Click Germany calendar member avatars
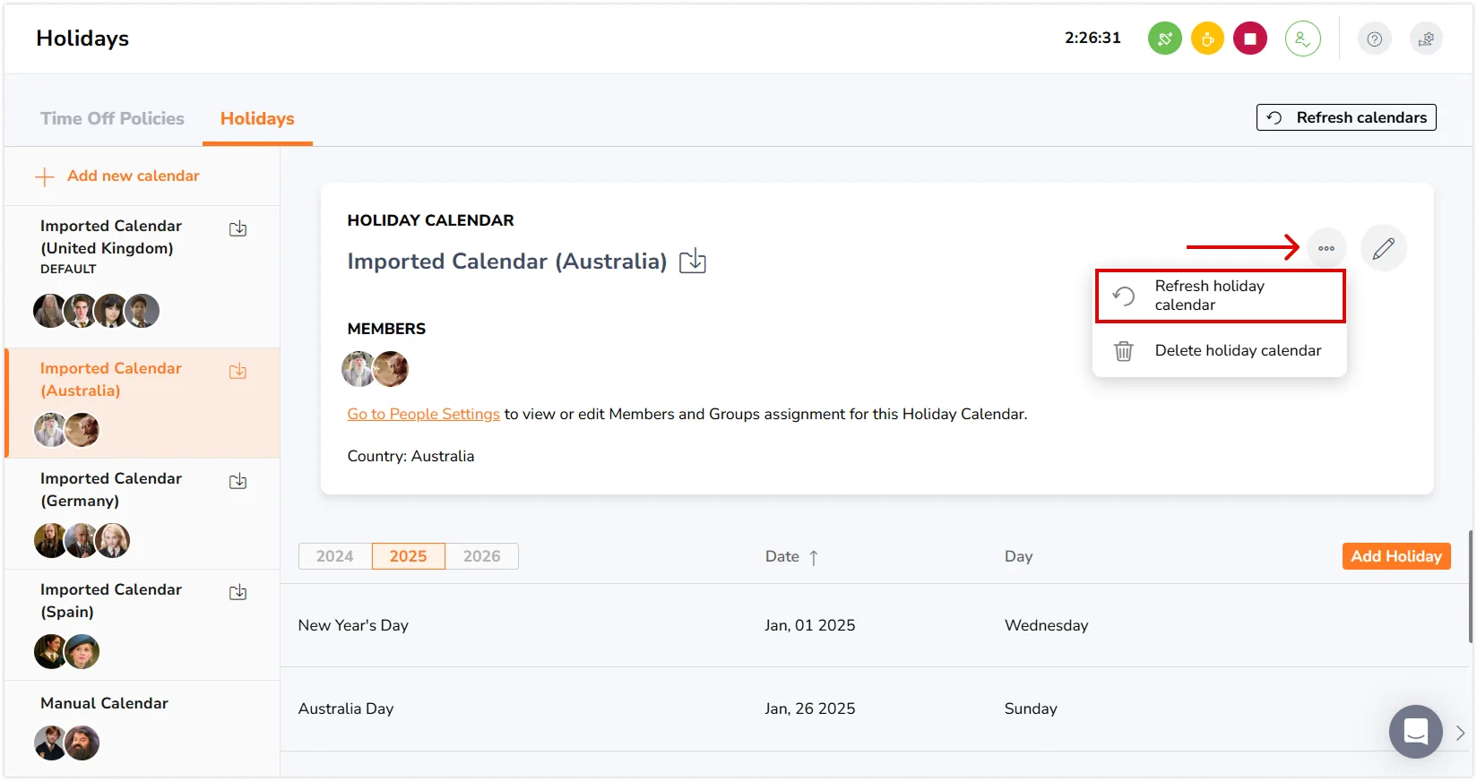The height and width of the screenshot is (781, 1477). (82, 541)
